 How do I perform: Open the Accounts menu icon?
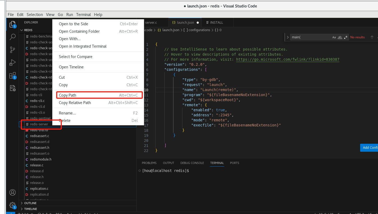[13, 192]
